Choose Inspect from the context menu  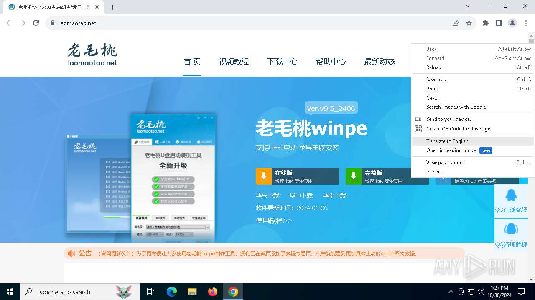[x=473, y=172]
